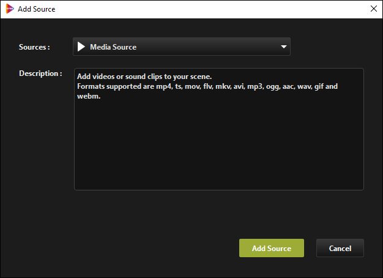Click inside the Description text box
This screenshot has height=278, width=383.
click(x=219, y=129)
